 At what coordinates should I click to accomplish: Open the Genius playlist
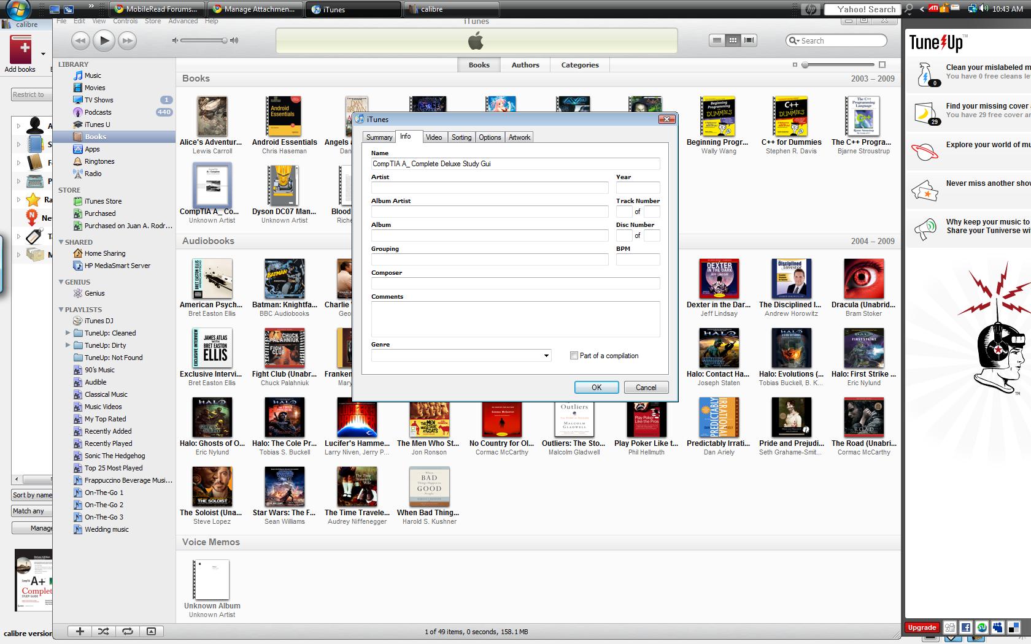pos(95,293)
